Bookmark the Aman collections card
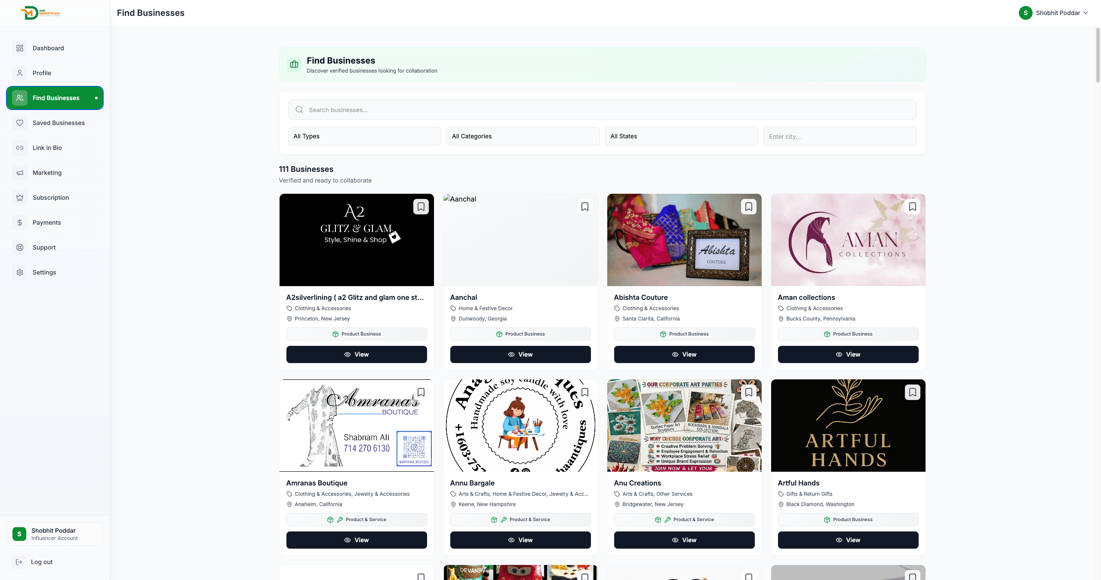Screen dimensions: 1101x580 point(913,207)
